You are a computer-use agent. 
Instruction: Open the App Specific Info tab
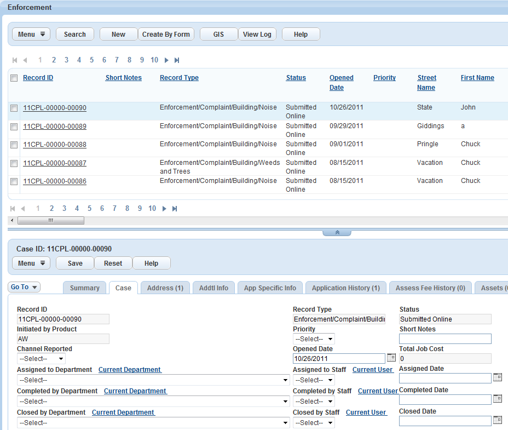tap(270, 288)
